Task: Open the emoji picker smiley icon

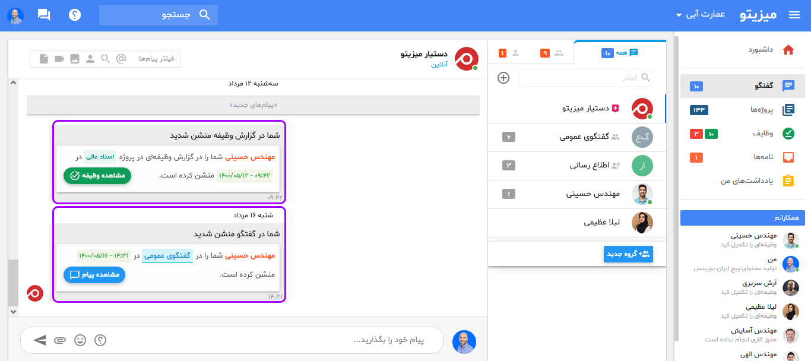Action: (x=80, y=340)
